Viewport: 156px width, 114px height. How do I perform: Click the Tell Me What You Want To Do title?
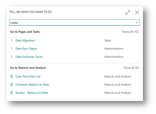[x=31, y=12]
